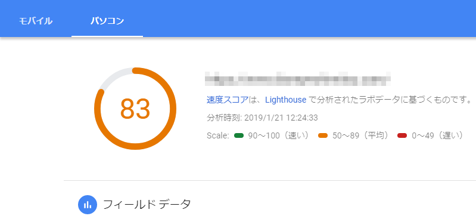
Task: Click the 0〜49(遅い) scale label
Action: [437, 135]
